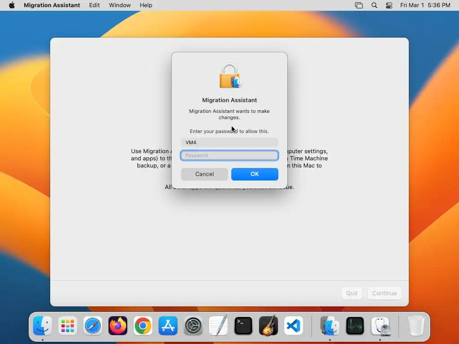
Task: Click the "Migration Assistant" dialog title text
Action: tap(229, 100)
